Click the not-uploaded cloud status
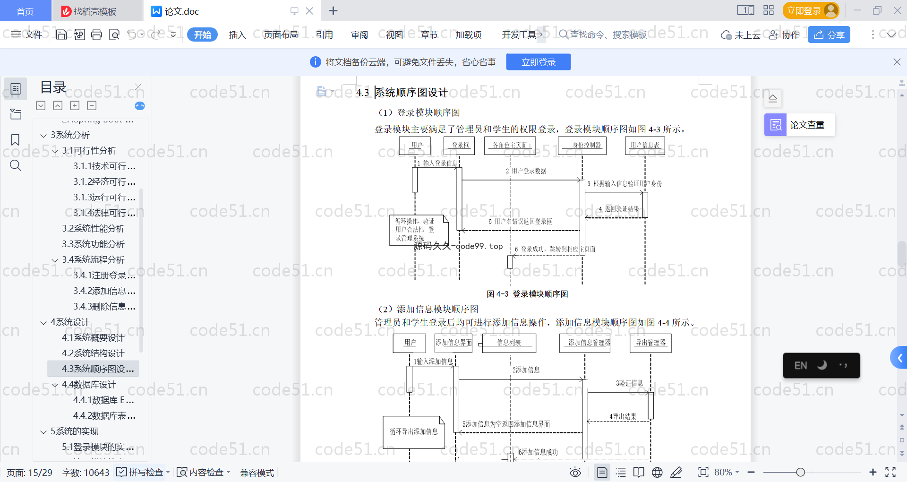 (x=740, y=35)
